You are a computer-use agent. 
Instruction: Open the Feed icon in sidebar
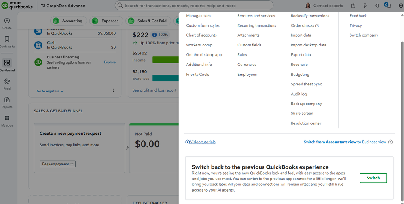click(7, 81)
